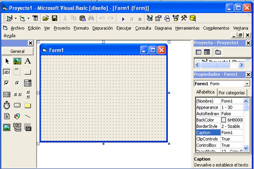Select the CheckBox control tool

(7, 83)
